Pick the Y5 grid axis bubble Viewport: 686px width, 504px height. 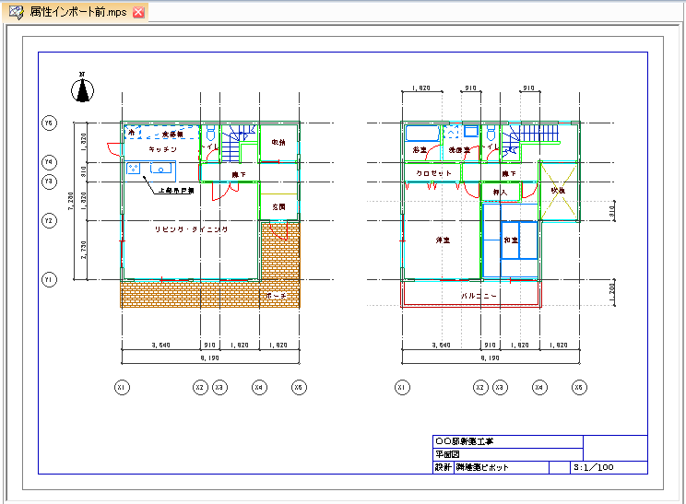(49, 123)
